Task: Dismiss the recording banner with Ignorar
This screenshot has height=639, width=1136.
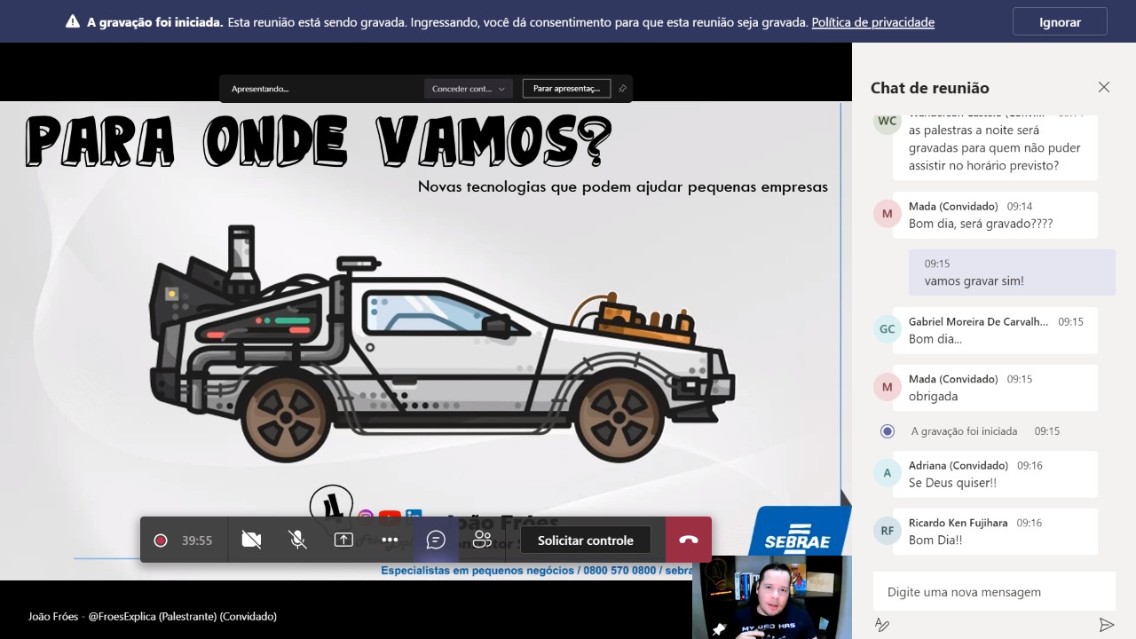Action: tap(1060, 22)
